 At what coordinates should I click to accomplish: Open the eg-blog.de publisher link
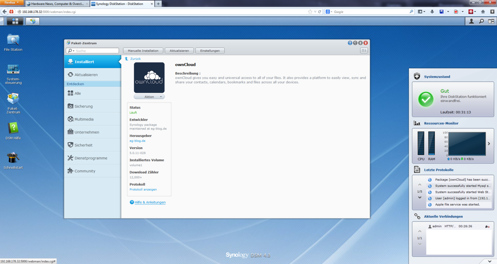point(137,141)
